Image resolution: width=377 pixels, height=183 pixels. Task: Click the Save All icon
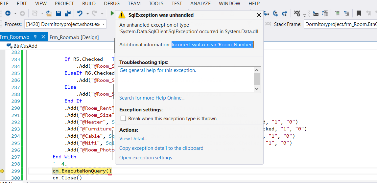[x=68, y=13]
